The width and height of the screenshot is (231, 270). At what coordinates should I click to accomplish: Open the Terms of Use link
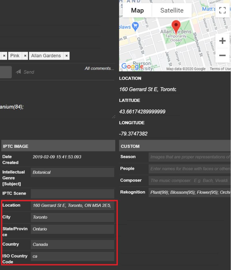tap(221, 69)
